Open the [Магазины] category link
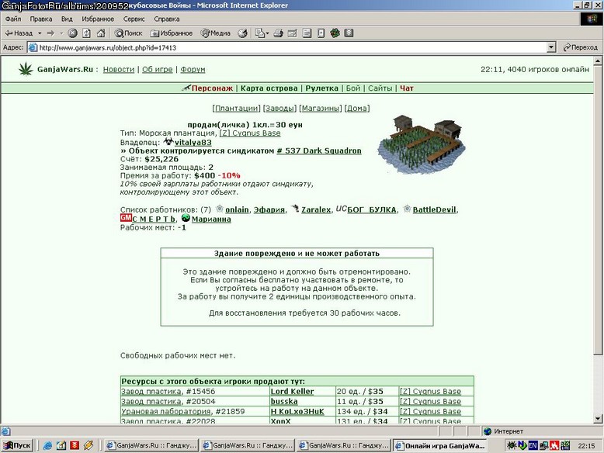This screenshot has height=453, width=604. pyautogui.click(x=321, y=109)
